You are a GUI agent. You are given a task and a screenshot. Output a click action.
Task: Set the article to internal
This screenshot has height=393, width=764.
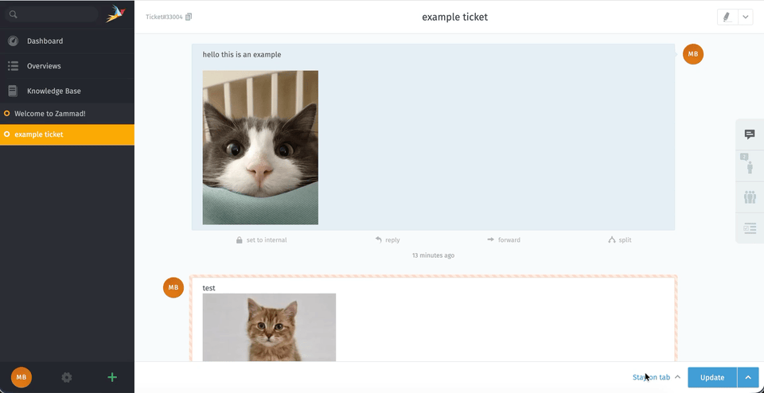coord(262,239)
